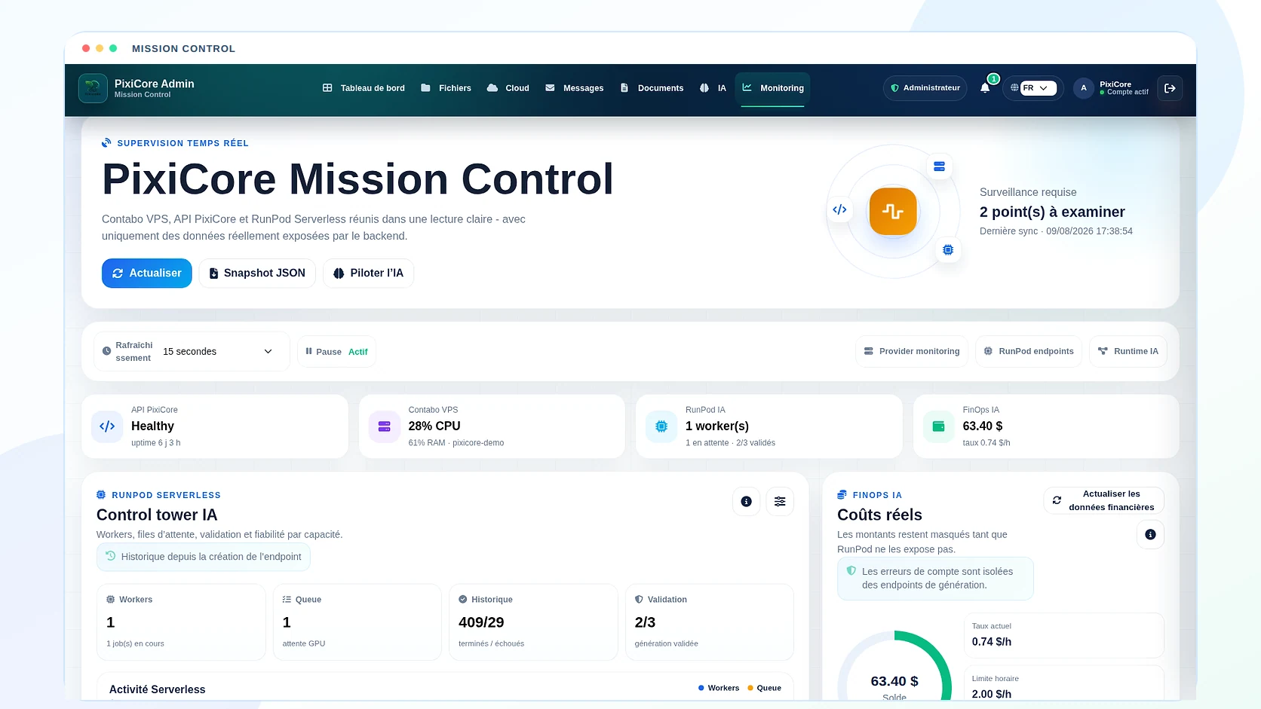This screenshot has width=1261, height=709.
Task: Click the Administrateur role badge
Action: (x=925, y=88)
